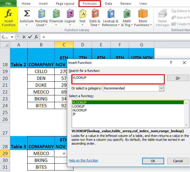This screenshot has width=190, height=172.
Task: Switch to the Review tab
Action: coord(126,4)
